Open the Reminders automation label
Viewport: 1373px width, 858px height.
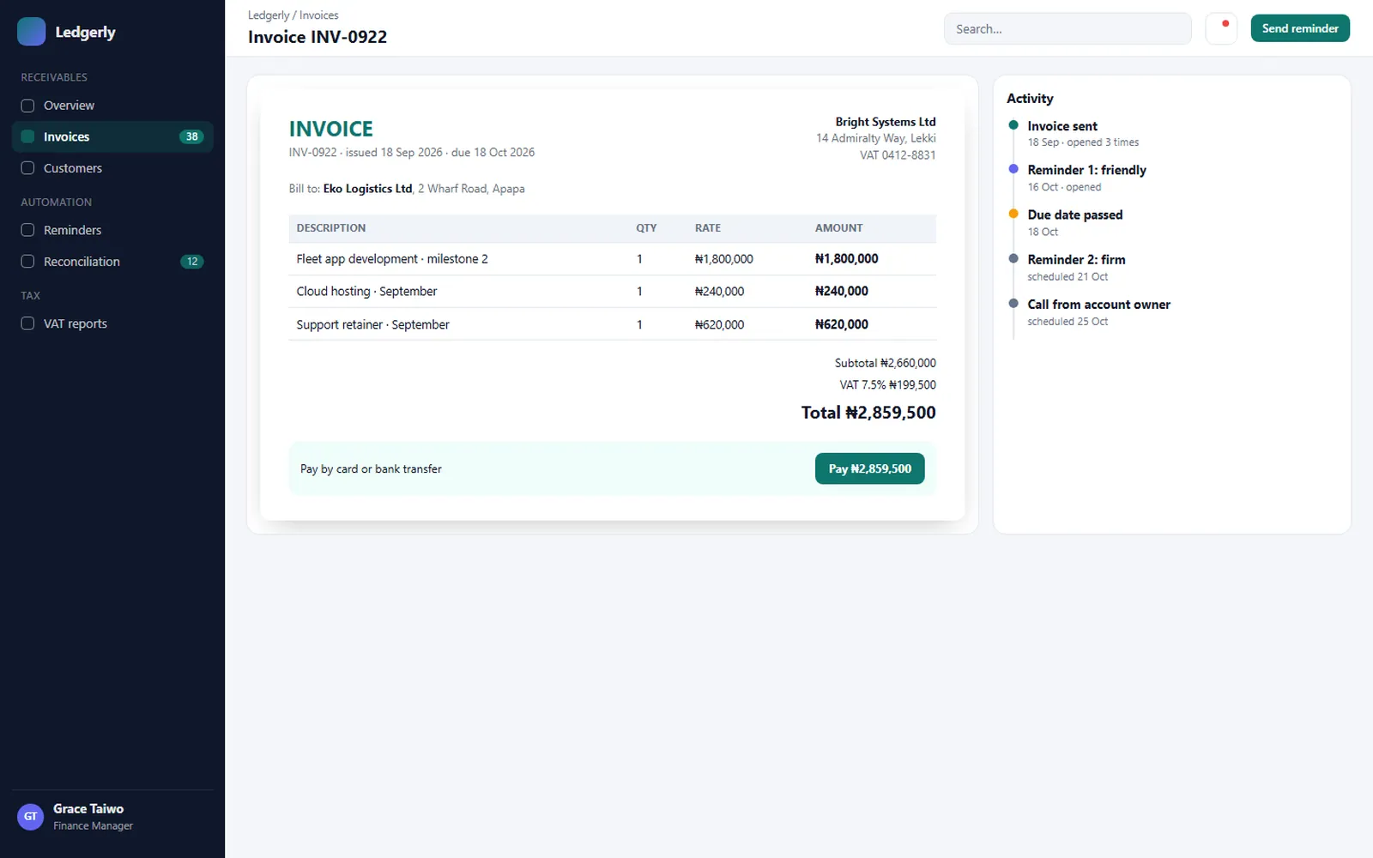coord(72,230)
